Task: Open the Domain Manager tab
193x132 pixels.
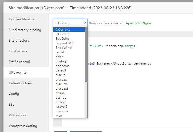Action: [22, 19]
